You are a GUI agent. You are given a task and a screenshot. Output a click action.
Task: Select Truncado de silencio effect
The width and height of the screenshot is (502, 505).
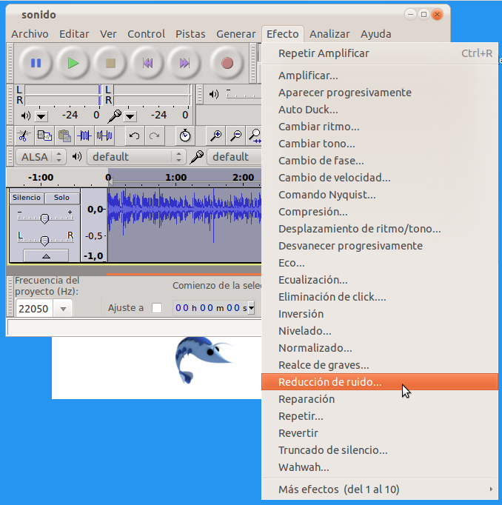tap(380, 450)
